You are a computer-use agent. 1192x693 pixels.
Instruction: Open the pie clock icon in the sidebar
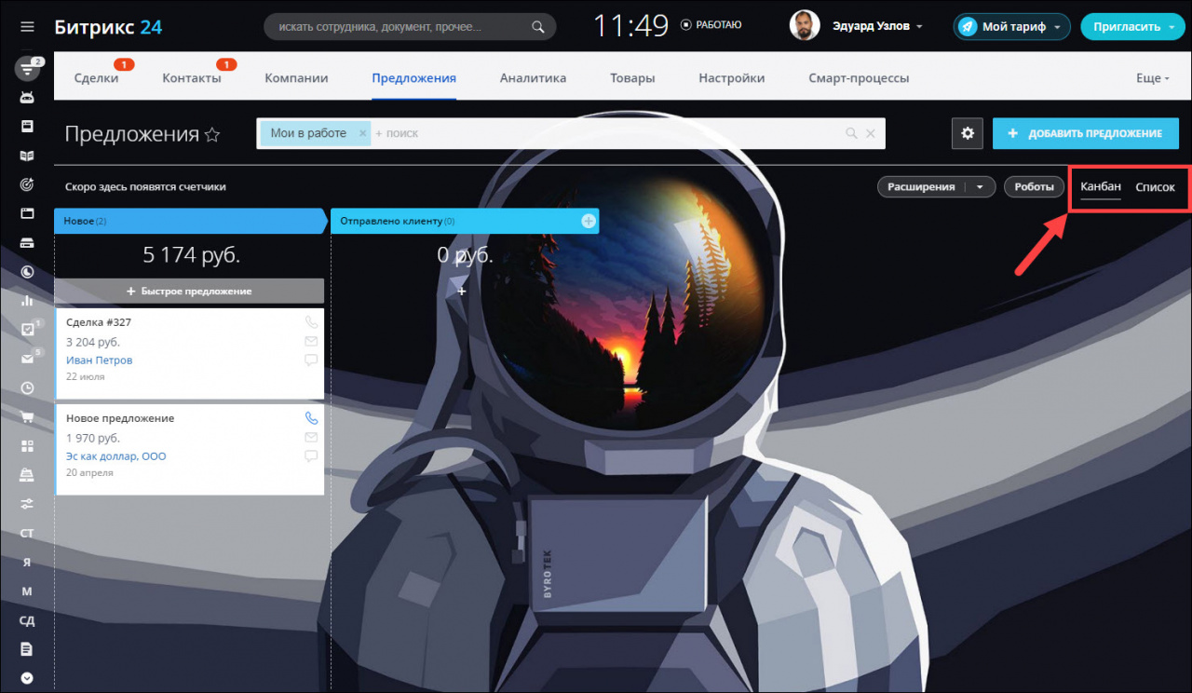[27, 271]
